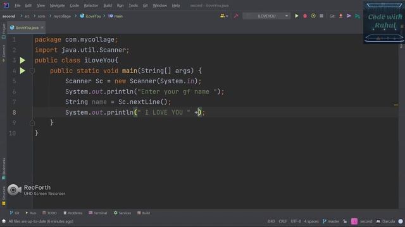405x227 pixels.
Task: Start the Debug session bug icon
Action: point(305,16)
